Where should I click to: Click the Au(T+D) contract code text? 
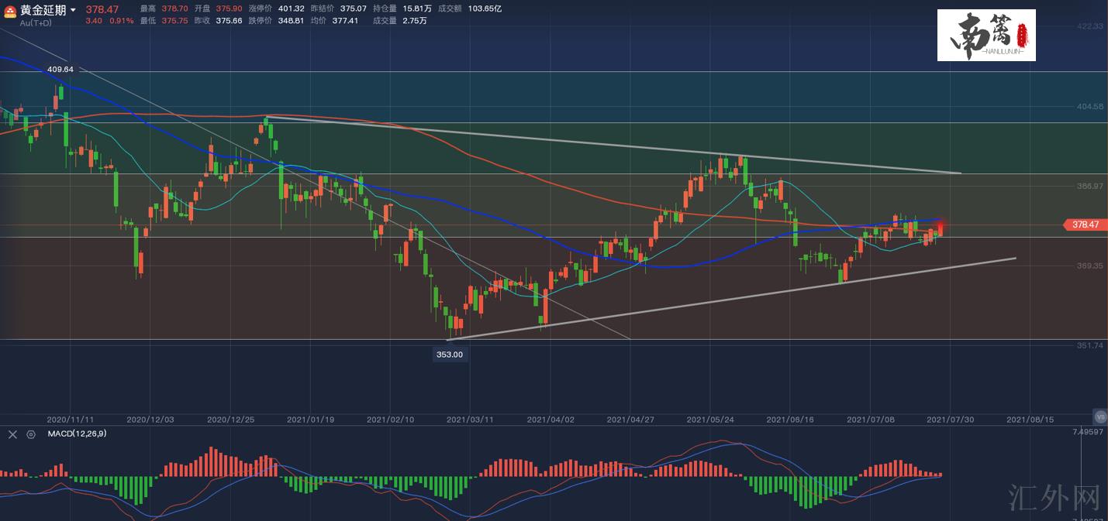[36, 23]
